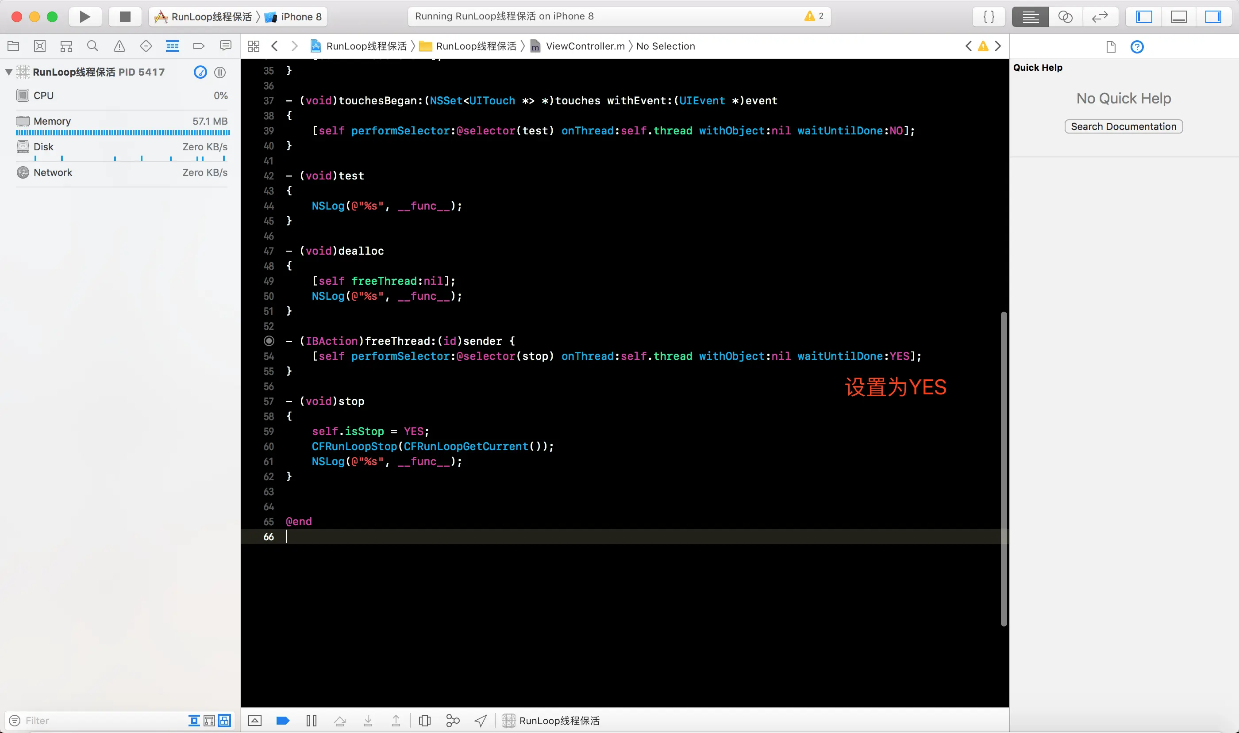Click the Search Documentation button
1239x733 pixels.
click(1124, 126)
